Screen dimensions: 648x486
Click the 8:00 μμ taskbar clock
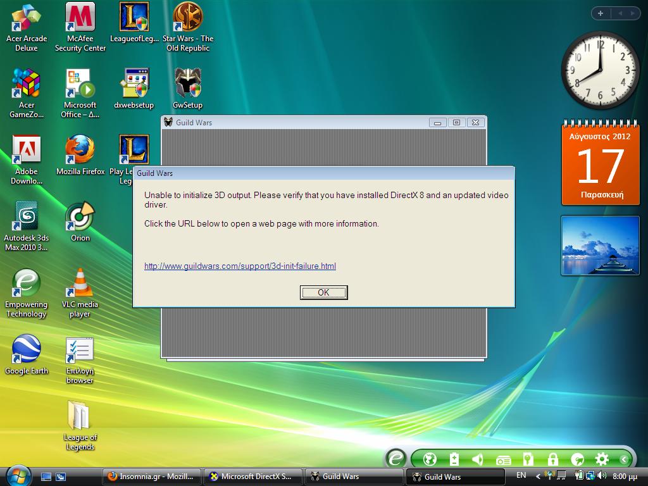625,476
